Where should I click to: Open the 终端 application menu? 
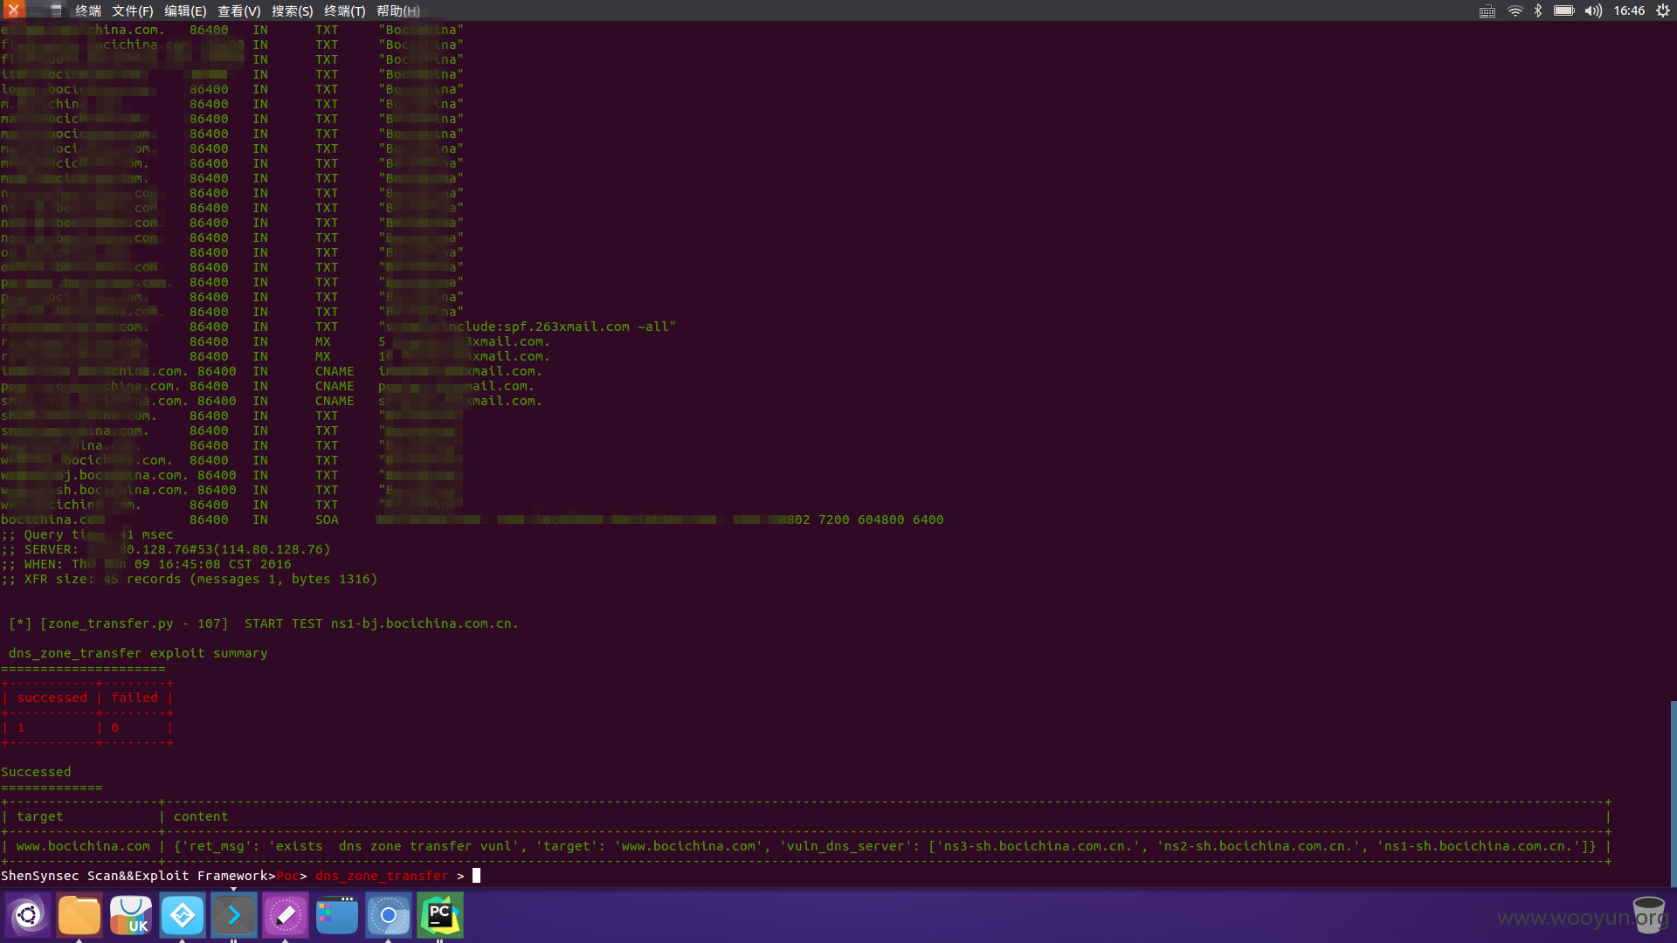[x=88, y=10]
